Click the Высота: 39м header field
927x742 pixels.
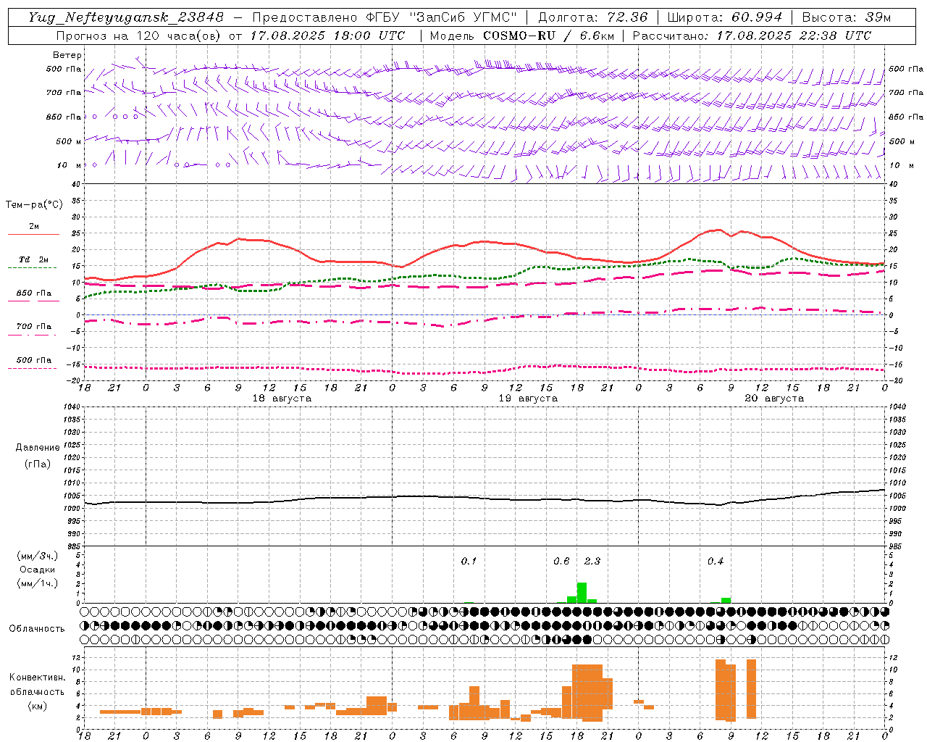coord(847,17)
